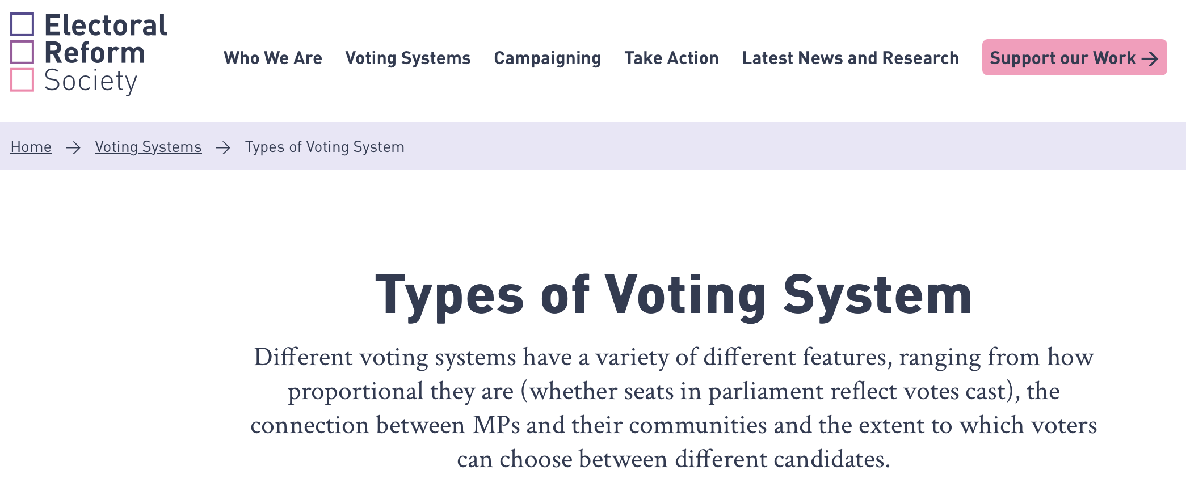Select the Campaigning navigation item
The height and width of the screenshot is (491, 1186).
(548, 58)
